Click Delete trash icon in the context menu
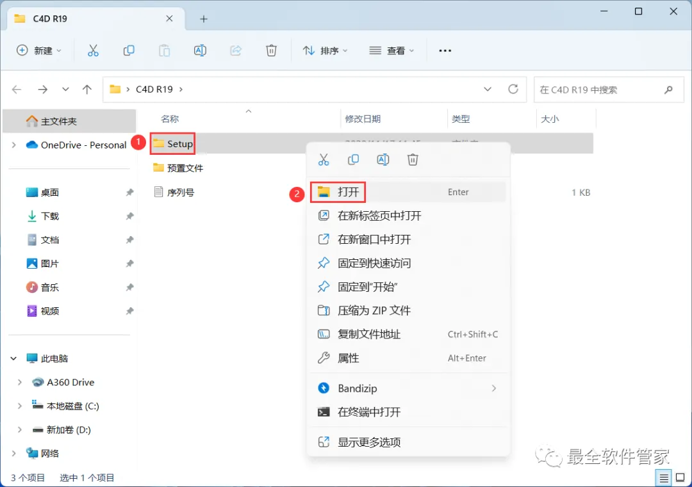692x487 pixels. (x=413, y=159)
